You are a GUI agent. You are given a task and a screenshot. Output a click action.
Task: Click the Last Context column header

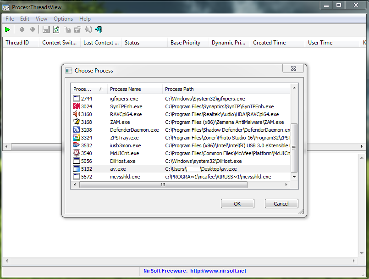point(101,43)
